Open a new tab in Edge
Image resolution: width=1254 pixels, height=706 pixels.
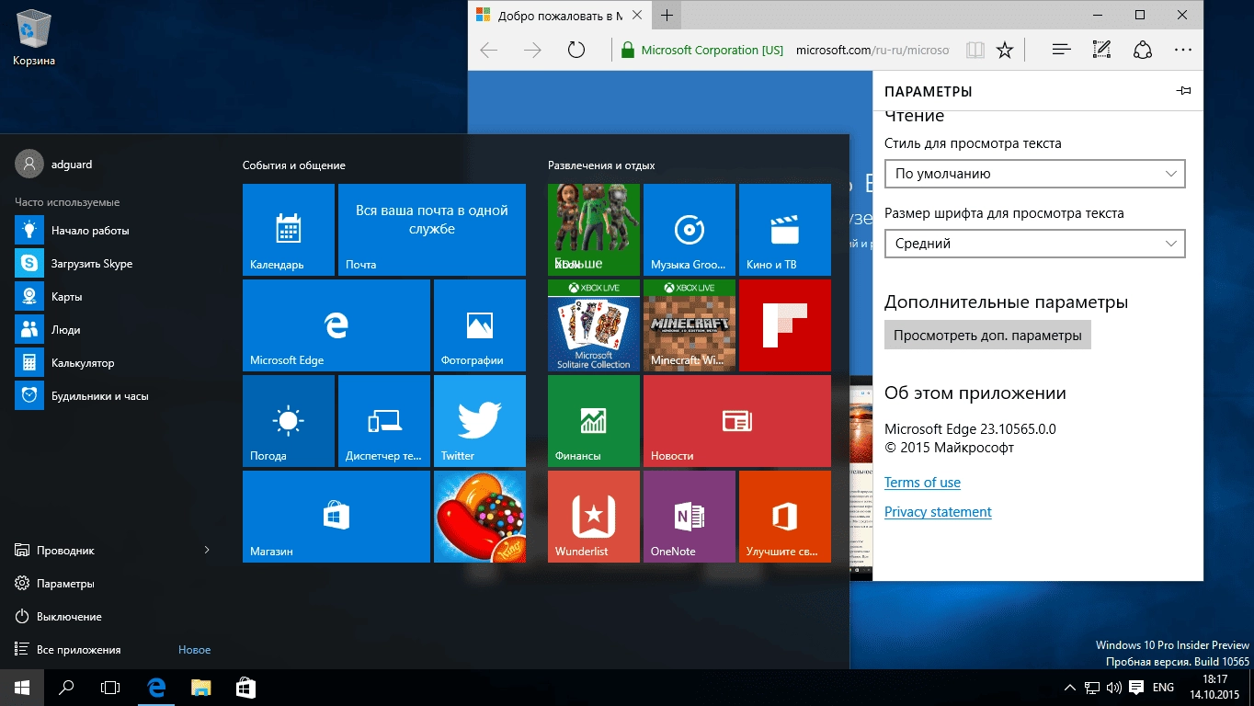[667, 16]
